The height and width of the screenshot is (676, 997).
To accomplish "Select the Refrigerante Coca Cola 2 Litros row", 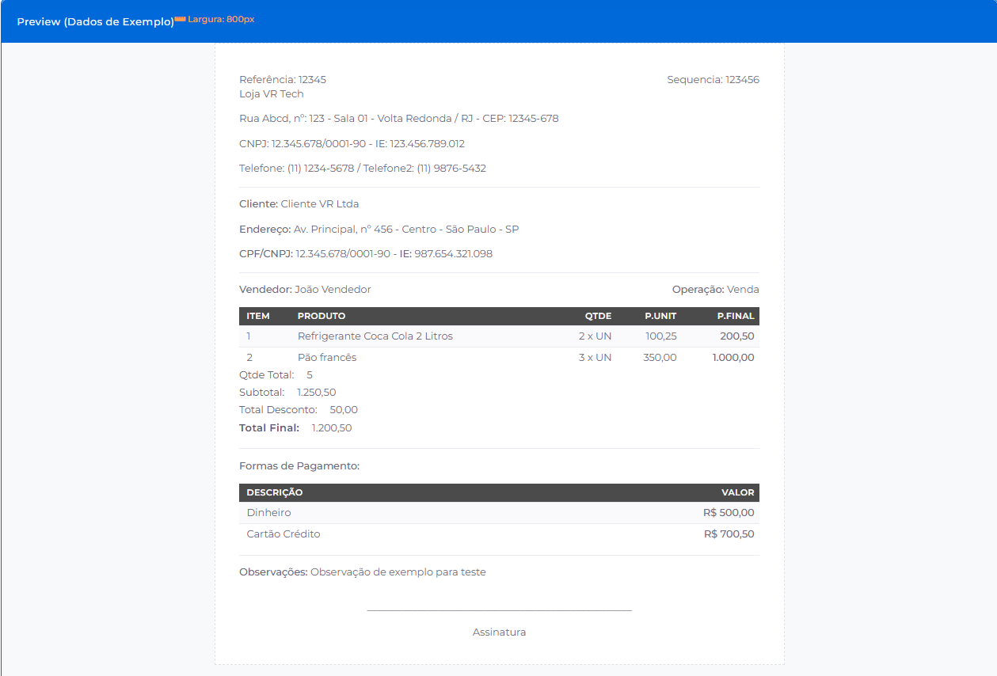I will [x=375, y=336].
